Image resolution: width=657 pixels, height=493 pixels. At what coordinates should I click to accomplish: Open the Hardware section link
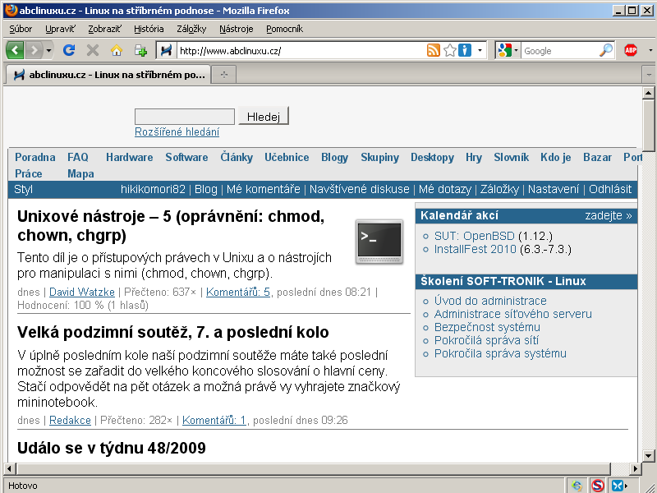tap(130, 157)
